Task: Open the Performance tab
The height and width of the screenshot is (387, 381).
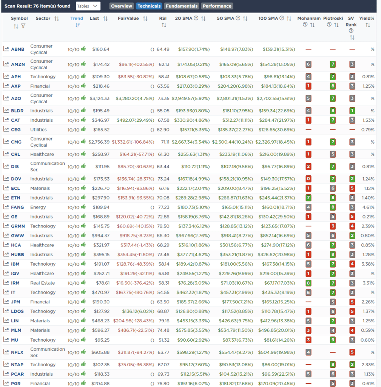Action: click(x=217, y=6)
